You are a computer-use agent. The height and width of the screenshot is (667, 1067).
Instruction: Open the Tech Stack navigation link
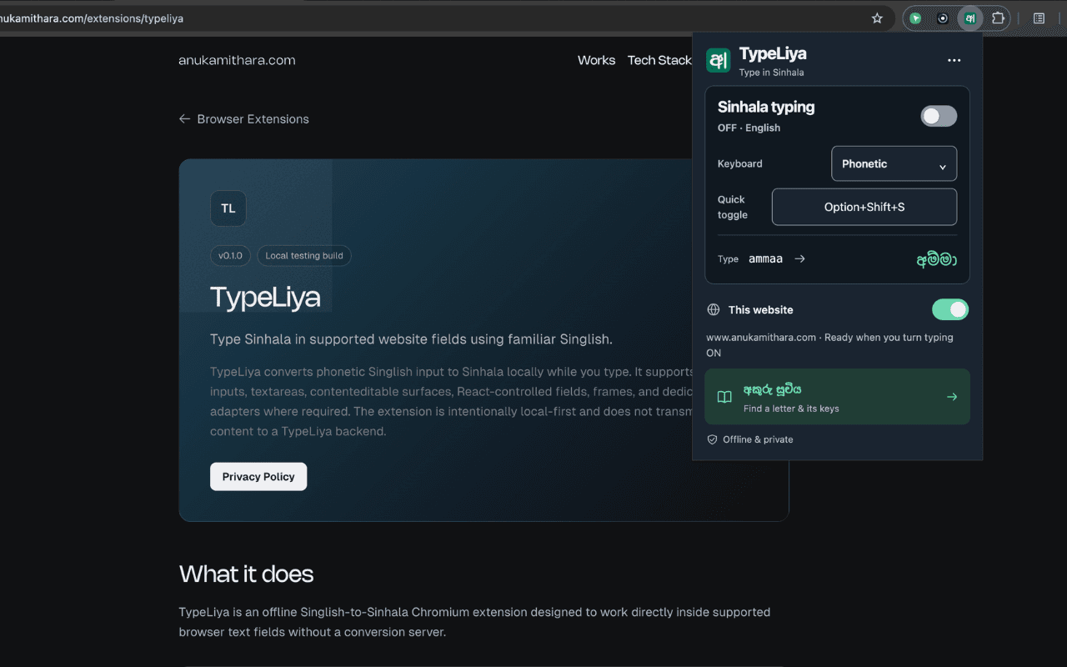[x=659, y=60]
